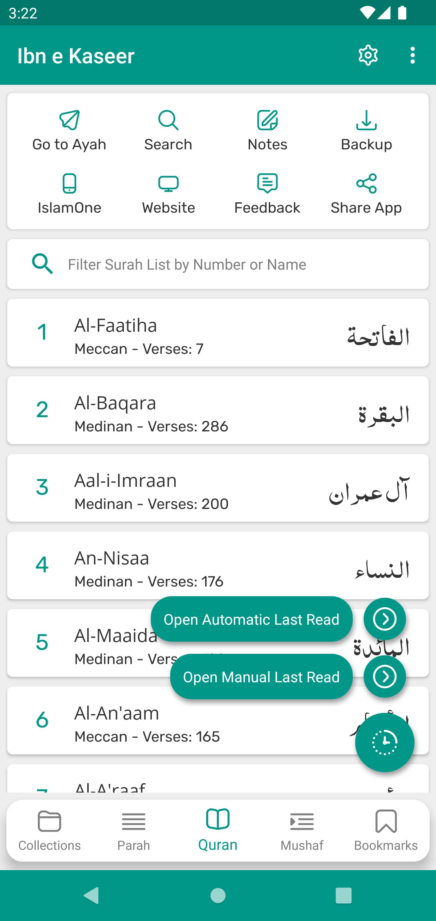
Task: Open the Bookmarks tab
Action: point(386,830)
